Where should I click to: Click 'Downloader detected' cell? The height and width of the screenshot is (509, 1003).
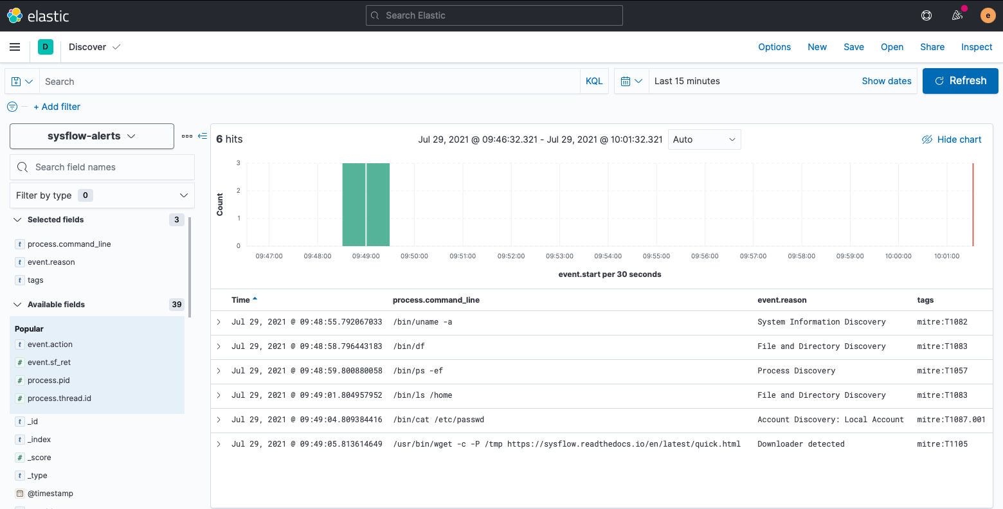click(x=801, y=444)
